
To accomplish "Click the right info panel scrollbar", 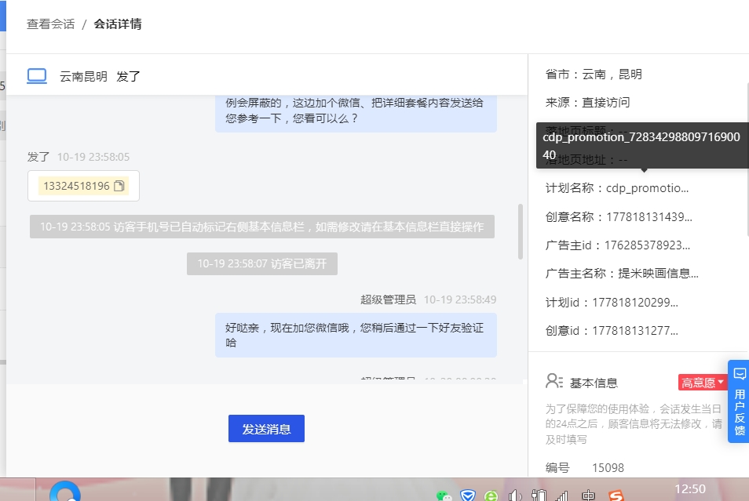I will [747, 160].
